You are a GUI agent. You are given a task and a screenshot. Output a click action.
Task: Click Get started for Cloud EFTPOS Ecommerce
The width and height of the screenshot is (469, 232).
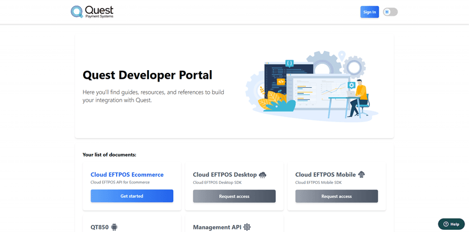click(132, 196)
